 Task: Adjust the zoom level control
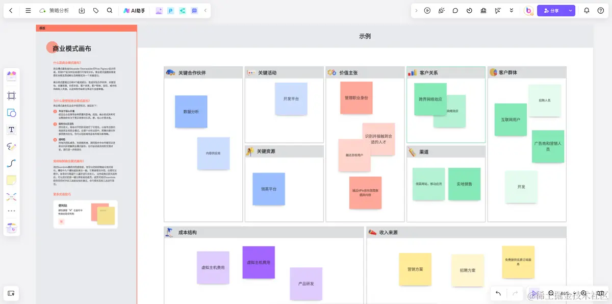[565, 294]
